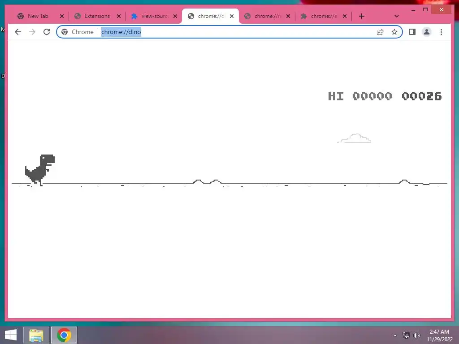Viewport: 459px width, 344px height.
Task: Select the active chrome://d tab
Action: click(x=210, y=16)
